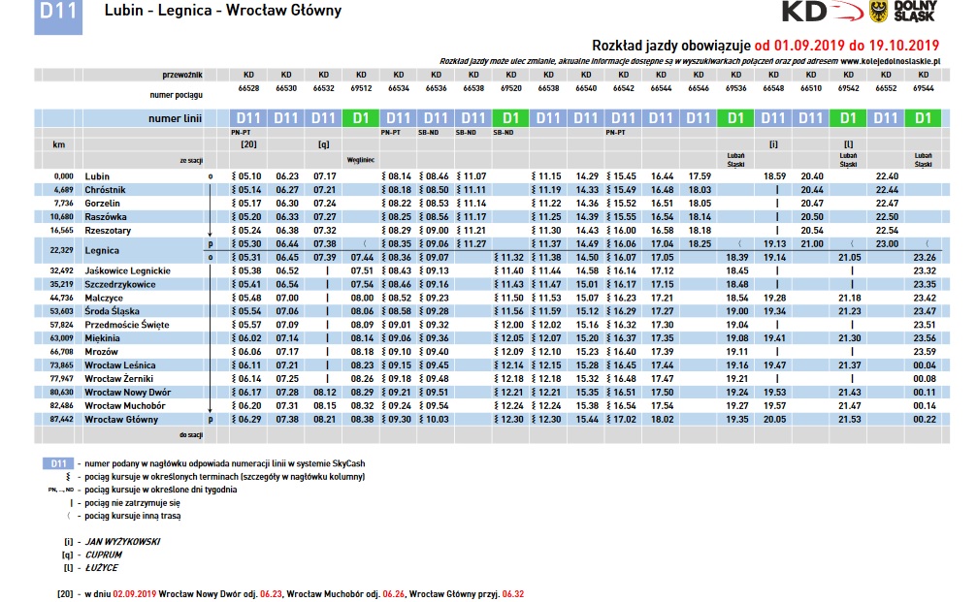Click the green D1 badge above train 69512
This screenshot has width=977, height=602.
360,118
